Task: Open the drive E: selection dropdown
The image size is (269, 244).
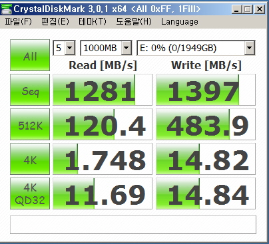Action: (x=196, y=48)
